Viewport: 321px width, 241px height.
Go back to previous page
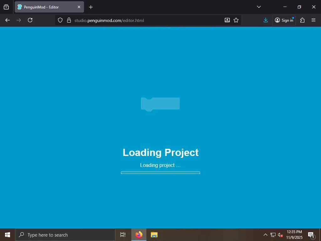coord(8,20)
